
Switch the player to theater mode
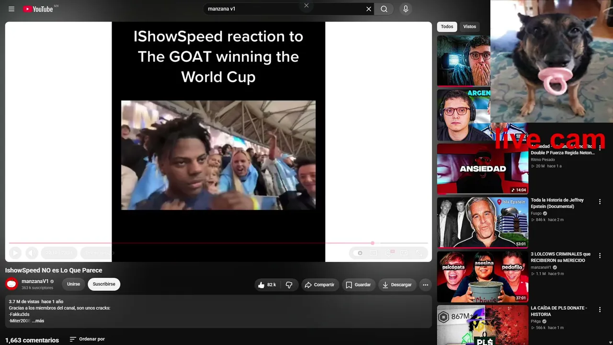404,253
